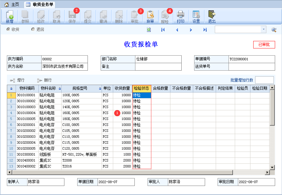The height and width of the screenshot is (195, 282).
Task: Click cell 3010200005 in row 10
Action: pyautogui.click(x=27, y=148)
